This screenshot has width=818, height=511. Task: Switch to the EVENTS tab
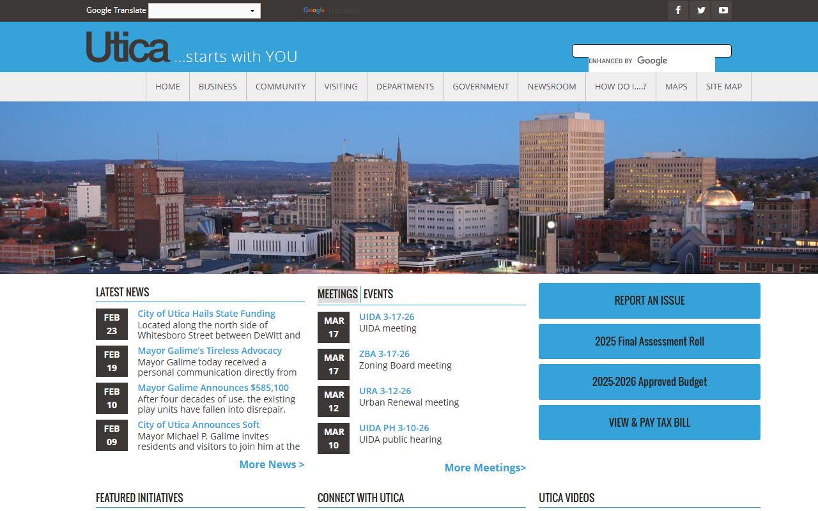(378, 294)
